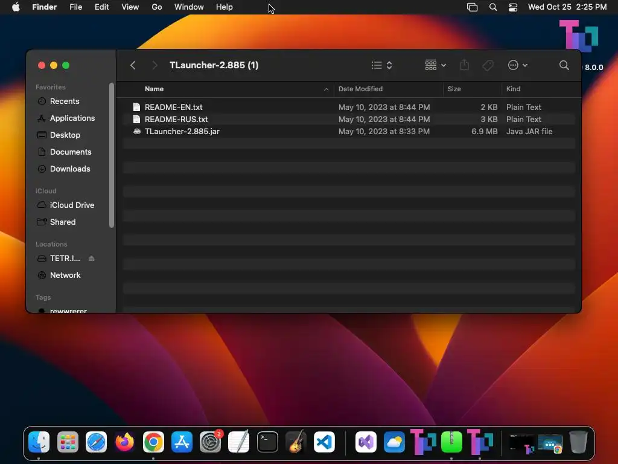Image resolution: width=618 pixels, height=464 pixels.
Task: Open GarageBand from the Dock
Action: point(296,442)
